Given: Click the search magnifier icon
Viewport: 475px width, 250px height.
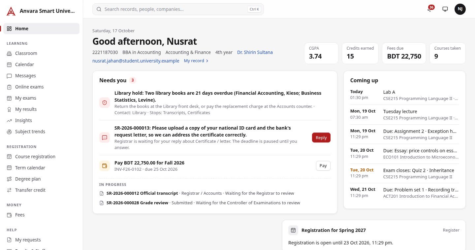Looking at the screenshot, I should click(x=99, y=9).
